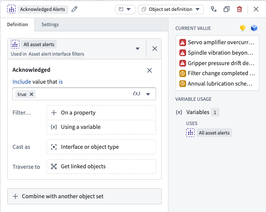Screen dimensions: 266x212
Task: Click the All asset alerts starting set chip
Action: [x=39, y=44]
